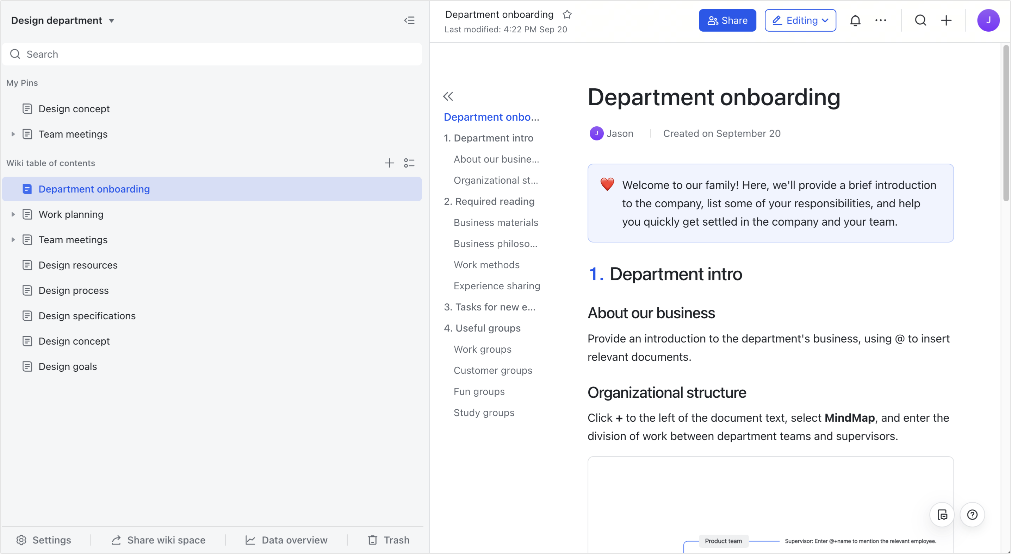This screenshot has height=554, width=1011.
Task: Click the list options icon beside Wiki contents
Action: click(x=409, y=163)
